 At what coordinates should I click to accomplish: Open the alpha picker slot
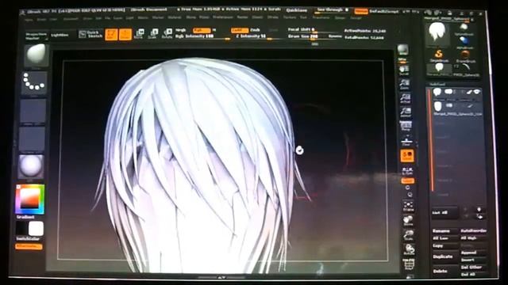coord(33,111)
